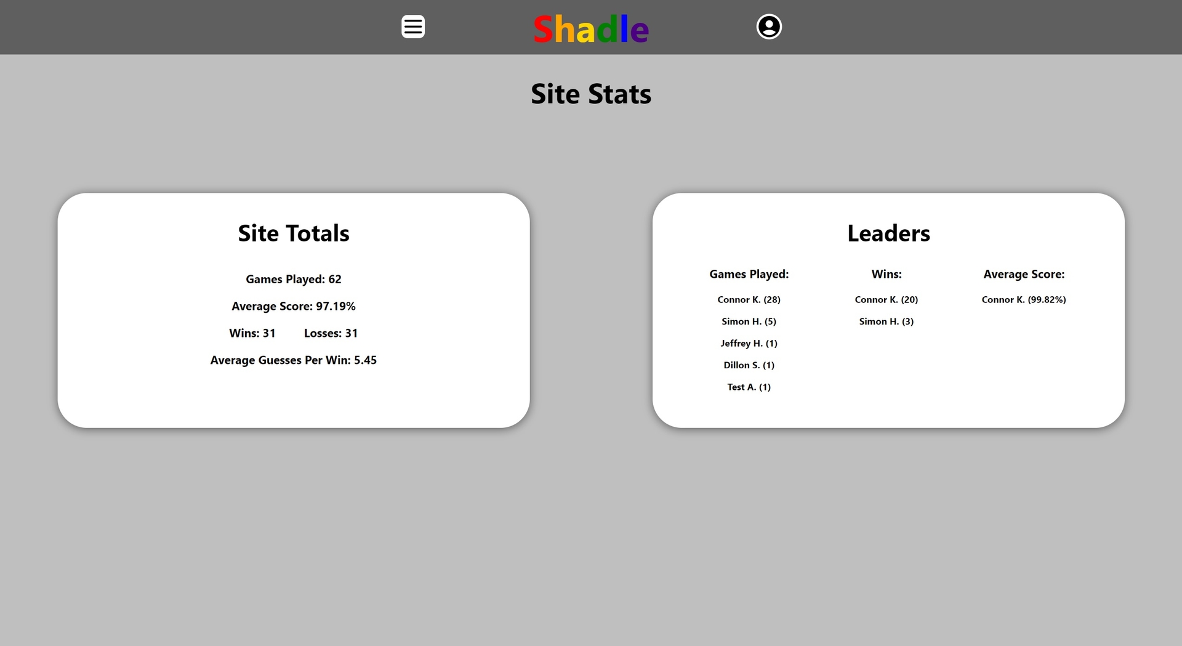The height and width of the screenshot is (646, 1182).
Task: Select the 'Jeffrey H. (1)' entry
Action: [x=749, y=344]
